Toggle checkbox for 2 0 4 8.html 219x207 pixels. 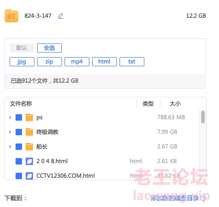[19, 161]
